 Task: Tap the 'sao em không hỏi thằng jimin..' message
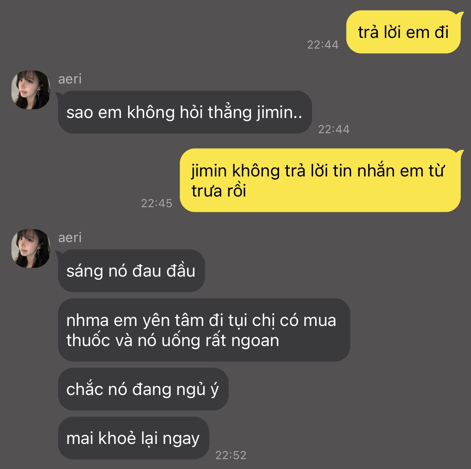click(x=185, y=112)
